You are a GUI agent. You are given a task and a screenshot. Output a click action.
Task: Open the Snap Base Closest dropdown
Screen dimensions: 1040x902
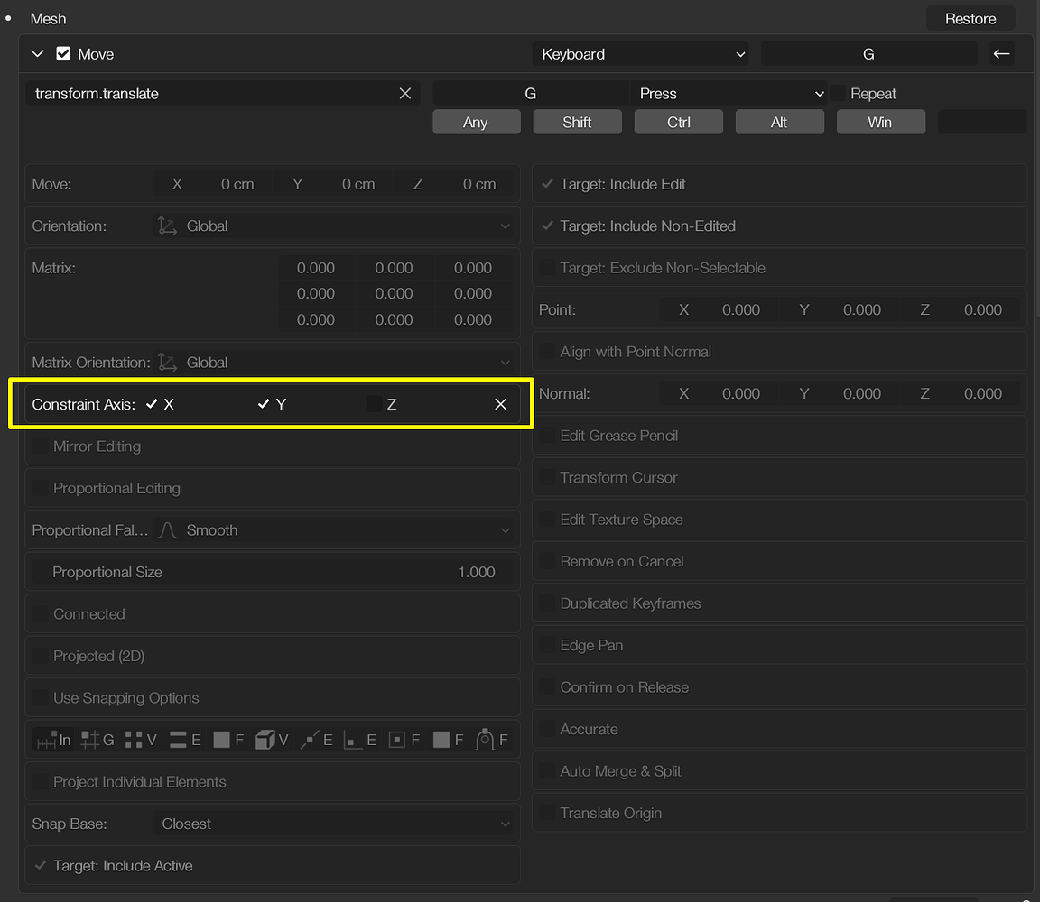tap(333, 824)
